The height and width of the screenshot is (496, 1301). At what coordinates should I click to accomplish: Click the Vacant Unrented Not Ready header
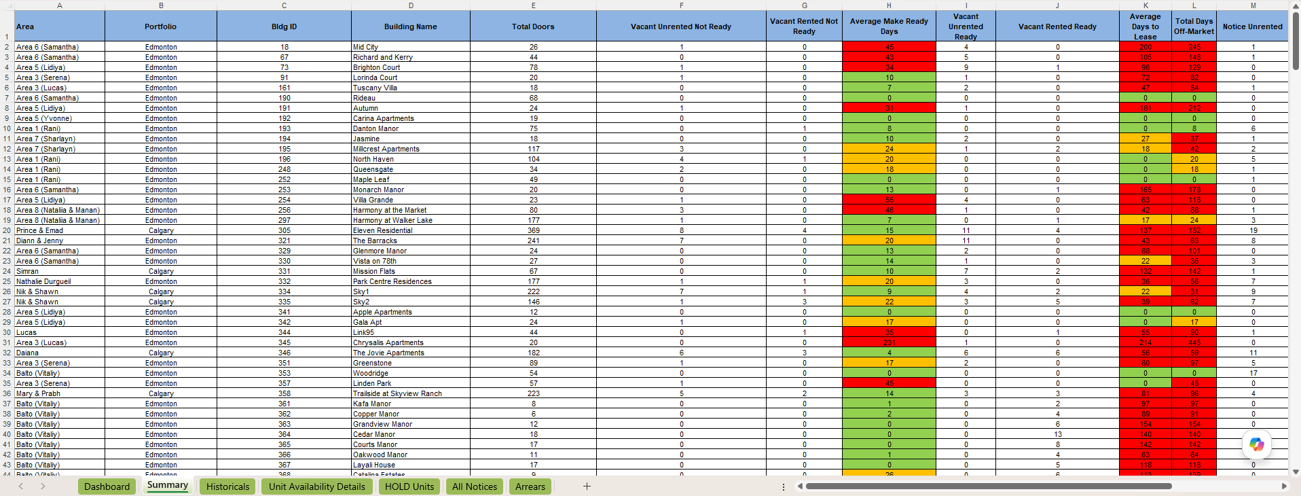point(681,26)
